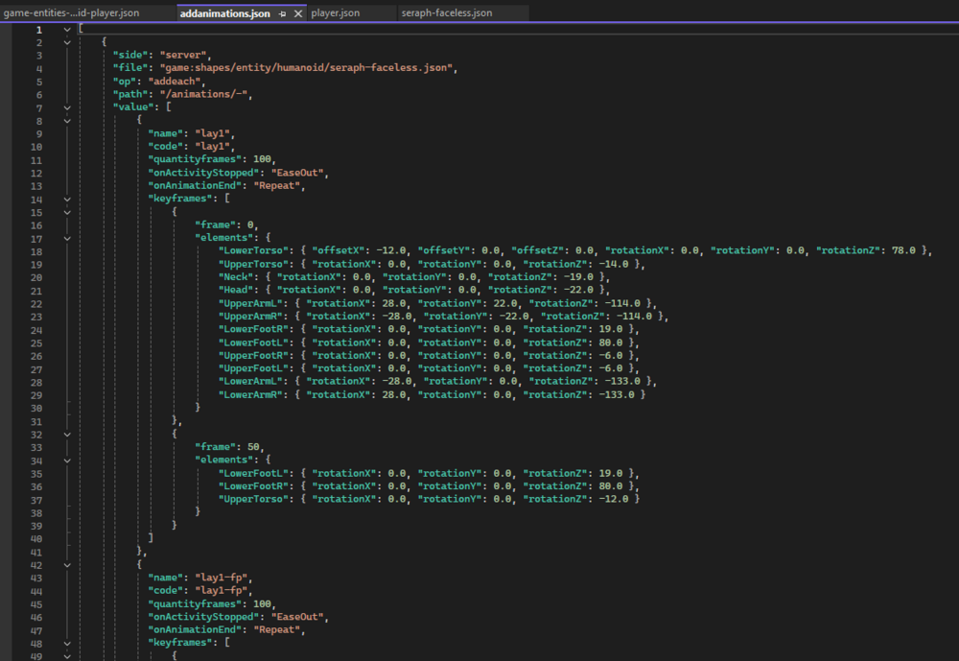The image size is (959, 661).
Task: Click the "LowerTorso" key on line 18
Action: pyautogui.click(x=251, y=251)
